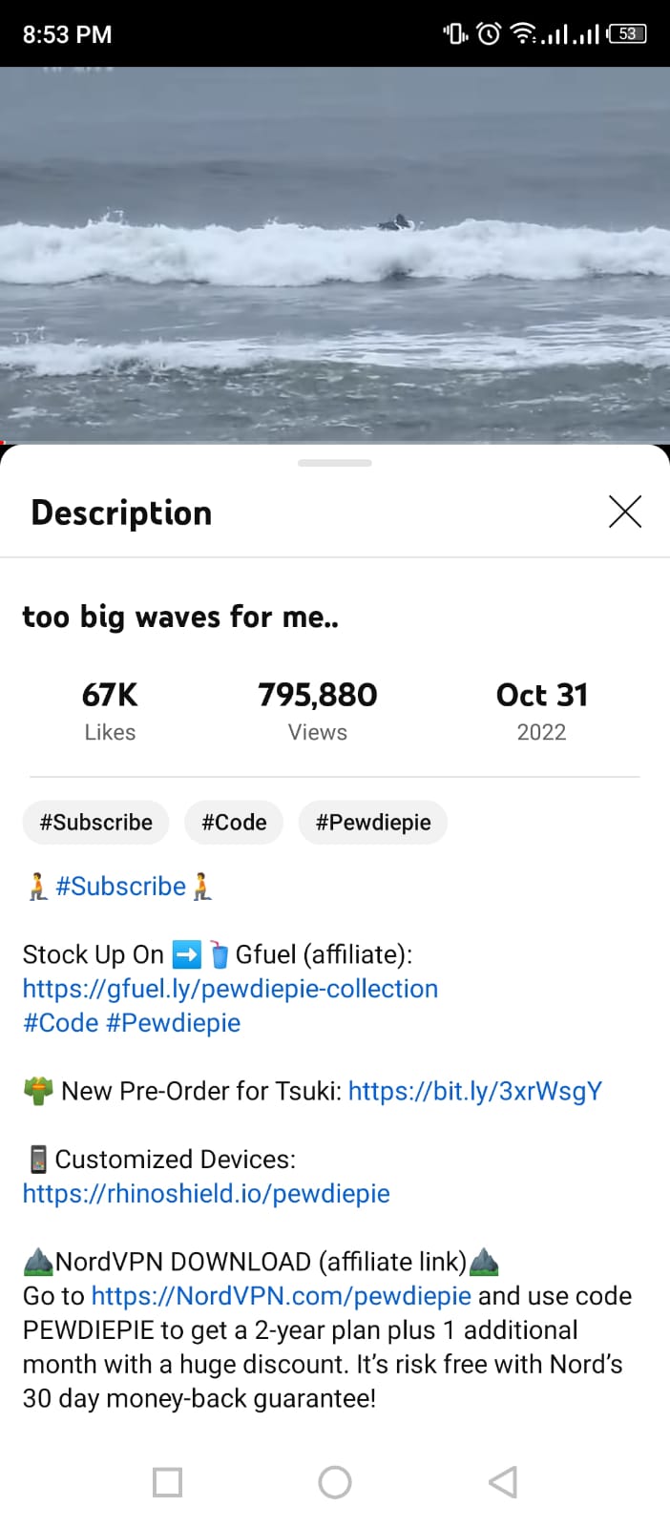Open the bit.ly Tsuki pre-order link
This screenshot has height=1527, width=670.
click(474, 1091)
